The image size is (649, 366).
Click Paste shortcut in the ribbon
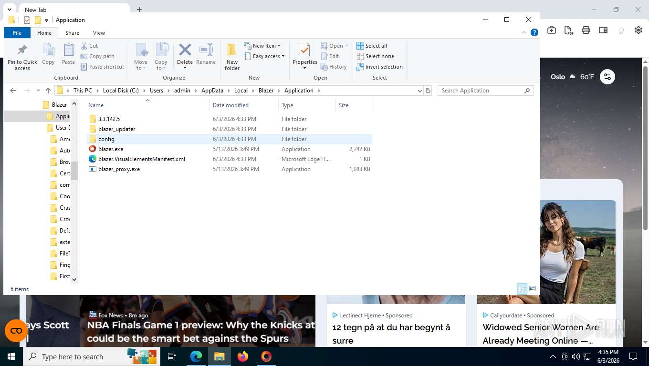(102, 67)
